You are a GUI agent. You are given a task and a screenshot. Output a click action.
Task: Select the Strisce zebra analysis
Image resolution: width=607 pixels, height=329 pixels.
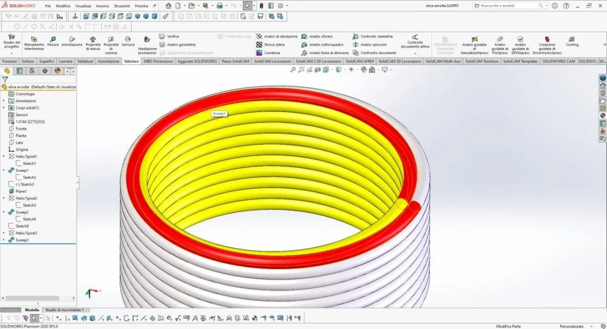point(270,45)
